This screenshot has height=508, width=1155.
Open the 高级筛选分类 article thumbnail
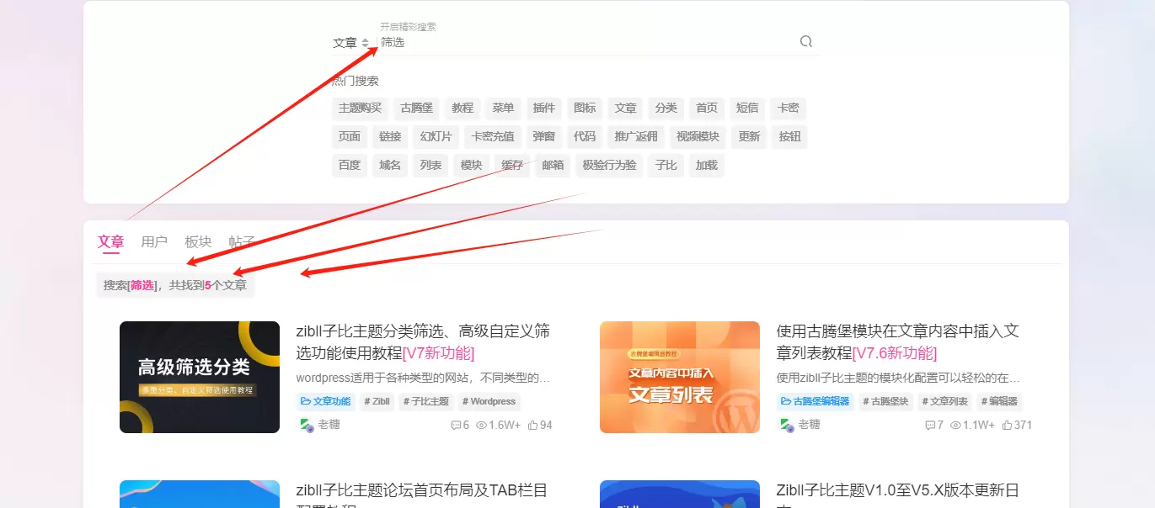200,377
